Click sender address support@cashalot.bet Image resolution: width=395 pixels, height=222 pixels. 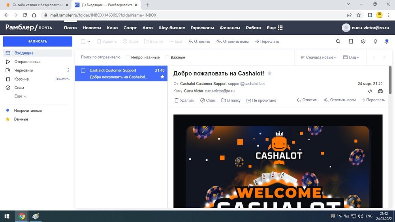(246, 84)
